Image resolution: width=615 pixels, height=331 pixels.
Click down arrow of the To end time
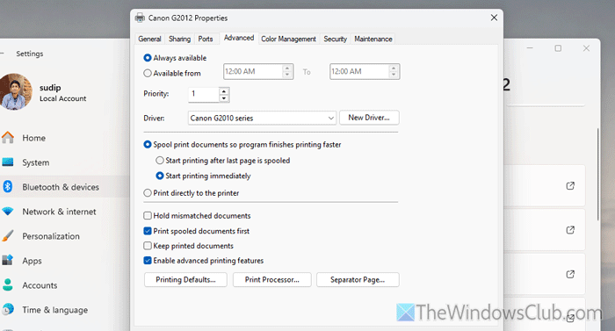pos(394,75)
